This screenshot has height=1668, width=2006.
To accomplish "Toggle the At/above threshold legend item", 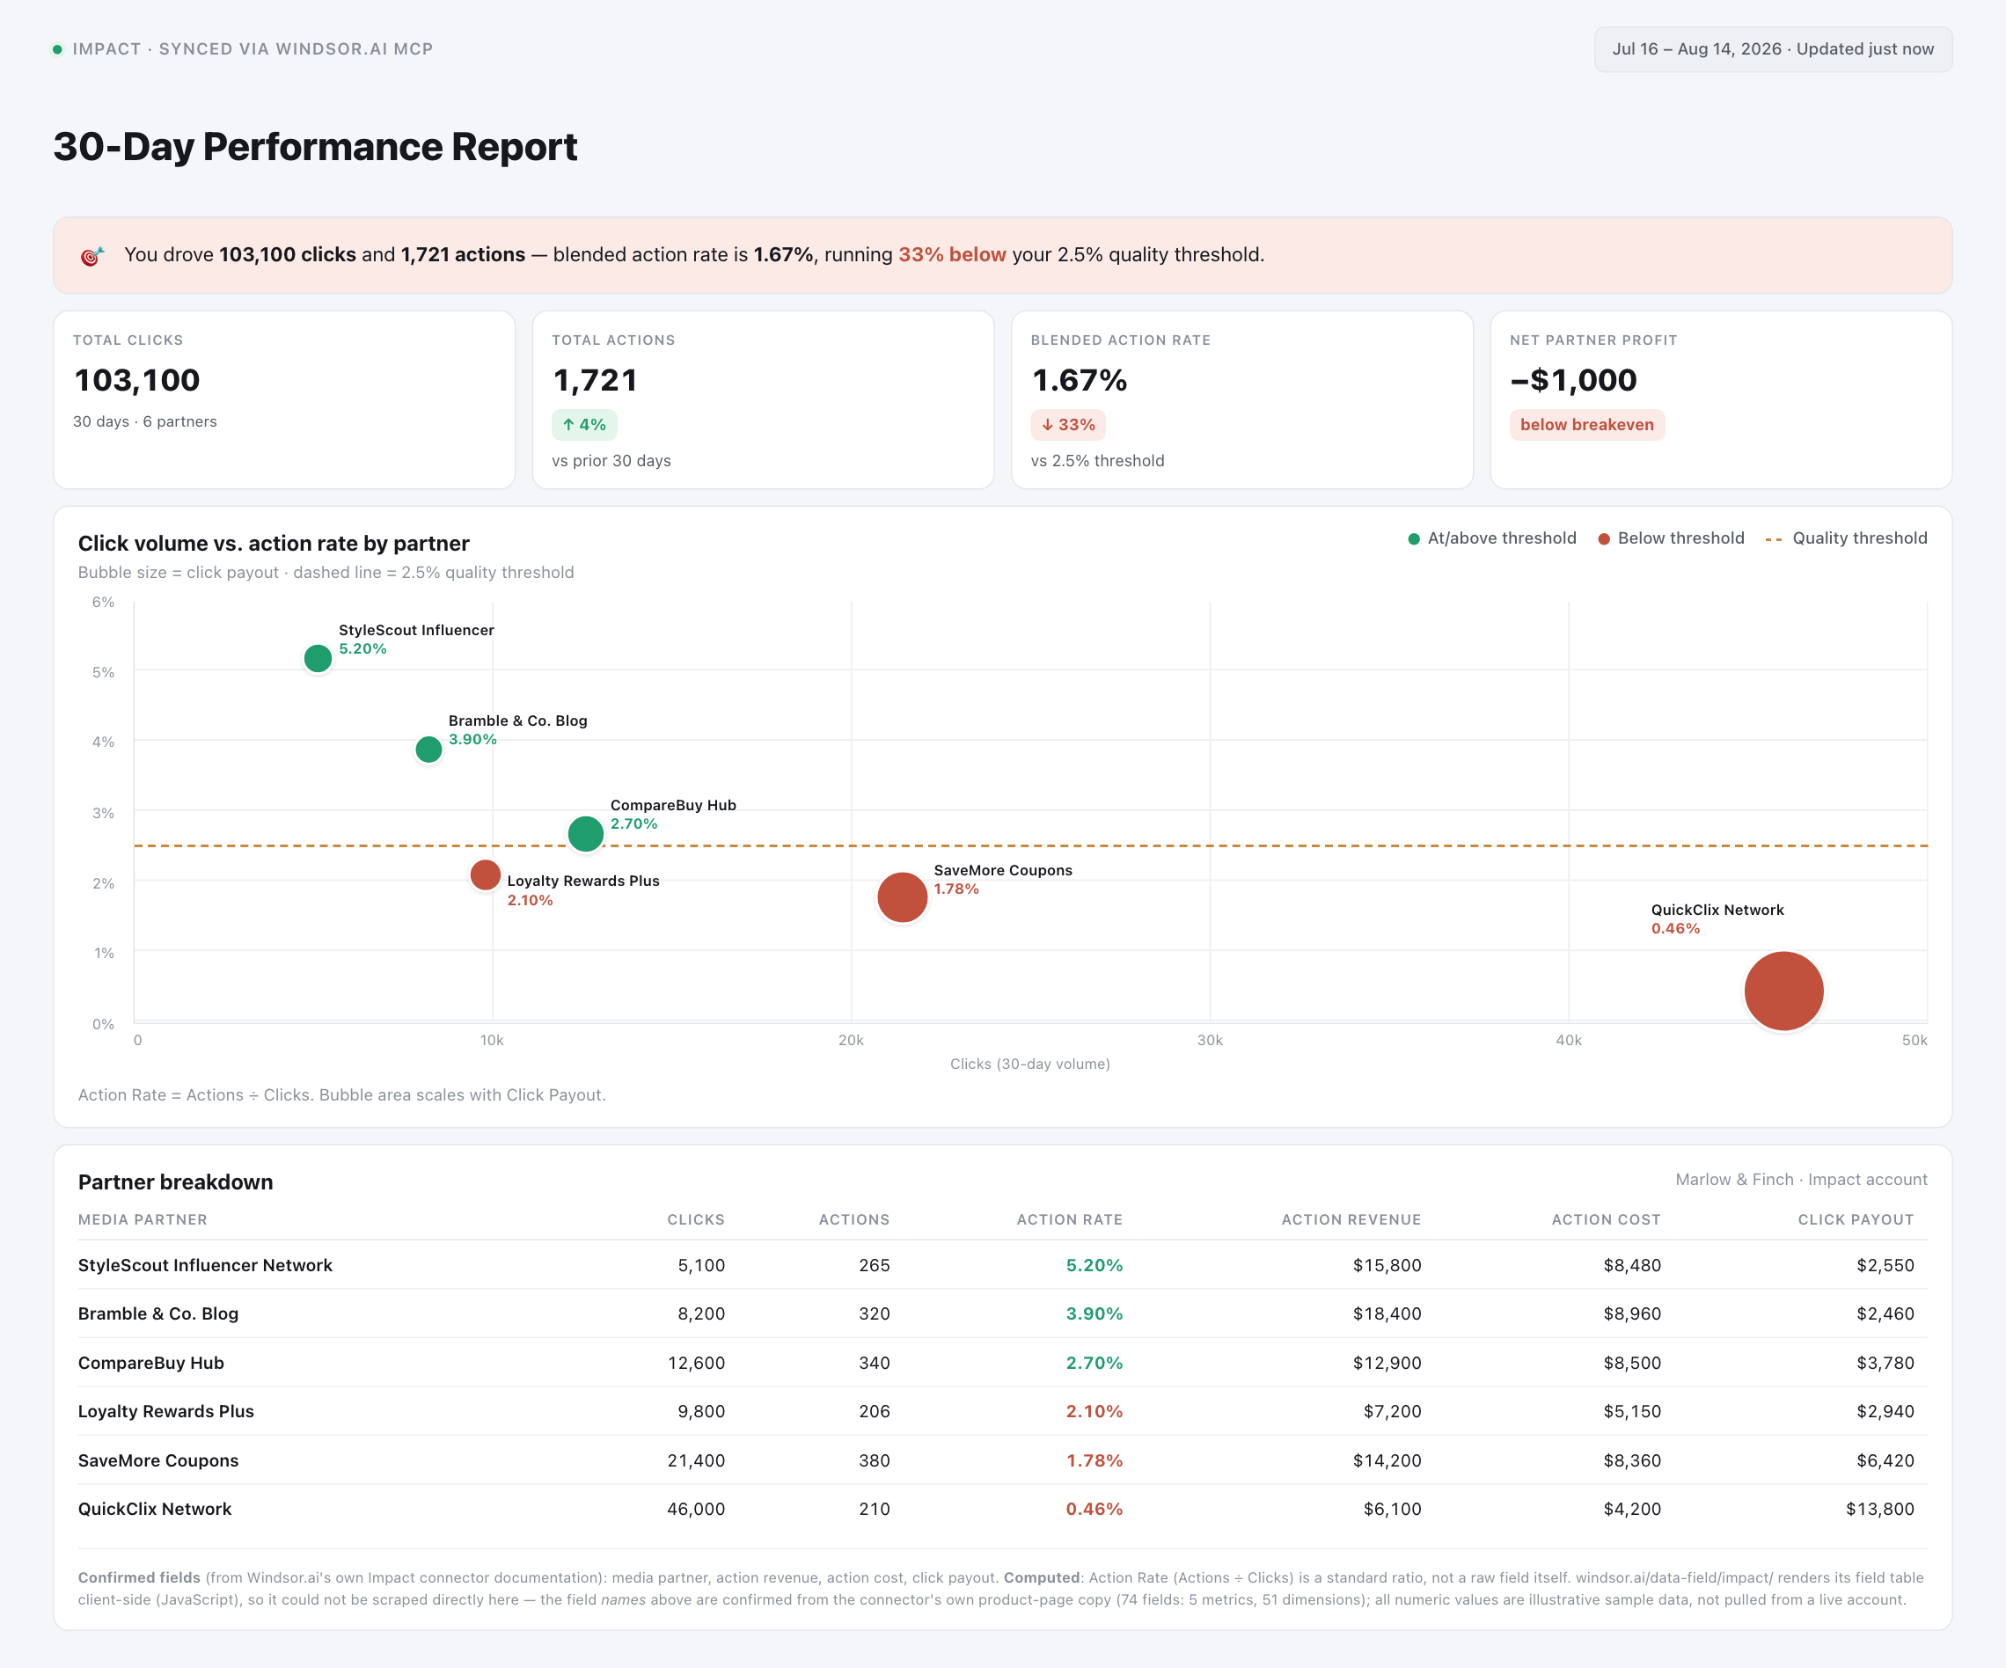I will pyautogui.click(x=1491, y=538).
